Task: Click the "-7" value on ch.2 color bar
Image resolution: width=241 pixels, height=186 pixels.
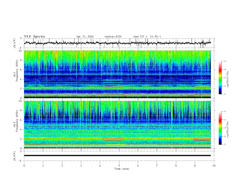Action: point(224,145)
